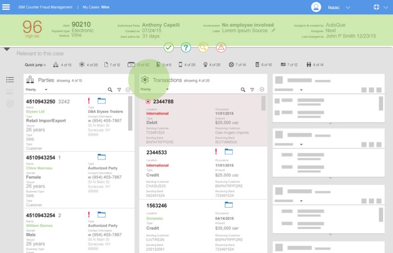Click scrollbar in first placeholder panel
Image resolution: width=393 pixels, height=253 pixels.
pyautogui.click(x=381, y=103)
